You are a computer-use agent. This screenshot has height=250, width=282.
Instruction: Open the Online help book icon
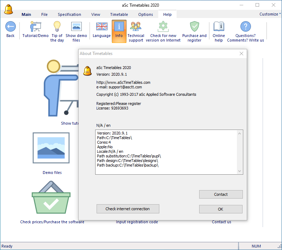point(219,26)
